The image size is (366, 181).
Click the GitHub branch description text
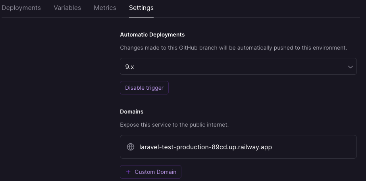click(x=233, y=48)
